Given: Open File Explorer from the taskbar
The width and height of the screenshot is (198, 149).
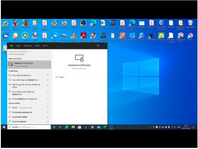Looking at the screenshot, I should coord(73,127).
